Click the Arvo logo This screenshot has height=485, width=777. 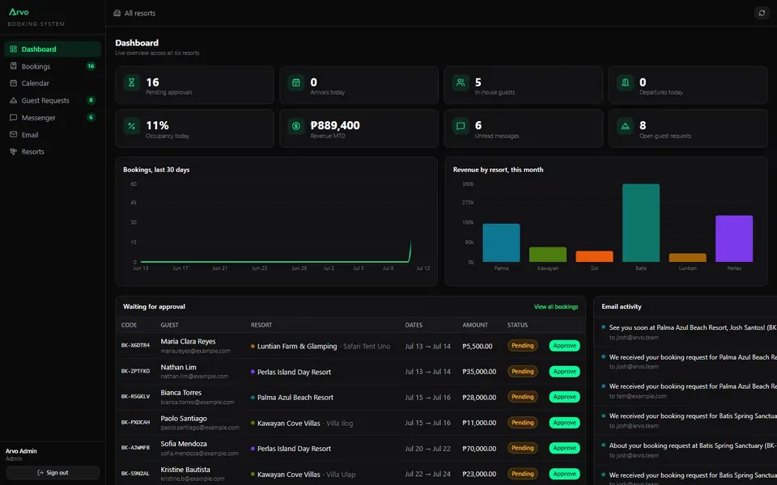19,12
